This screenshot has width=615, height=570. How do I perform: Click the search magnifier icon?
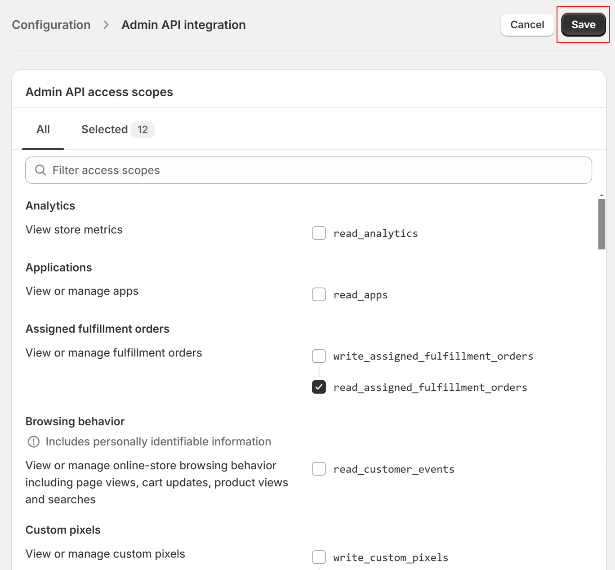click(x=40, y=170)
